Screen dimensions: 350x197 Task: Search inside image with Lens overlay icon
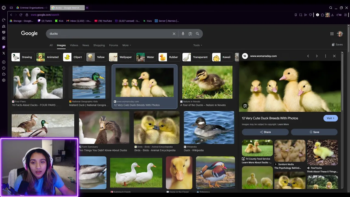click(x=245, y=106)
